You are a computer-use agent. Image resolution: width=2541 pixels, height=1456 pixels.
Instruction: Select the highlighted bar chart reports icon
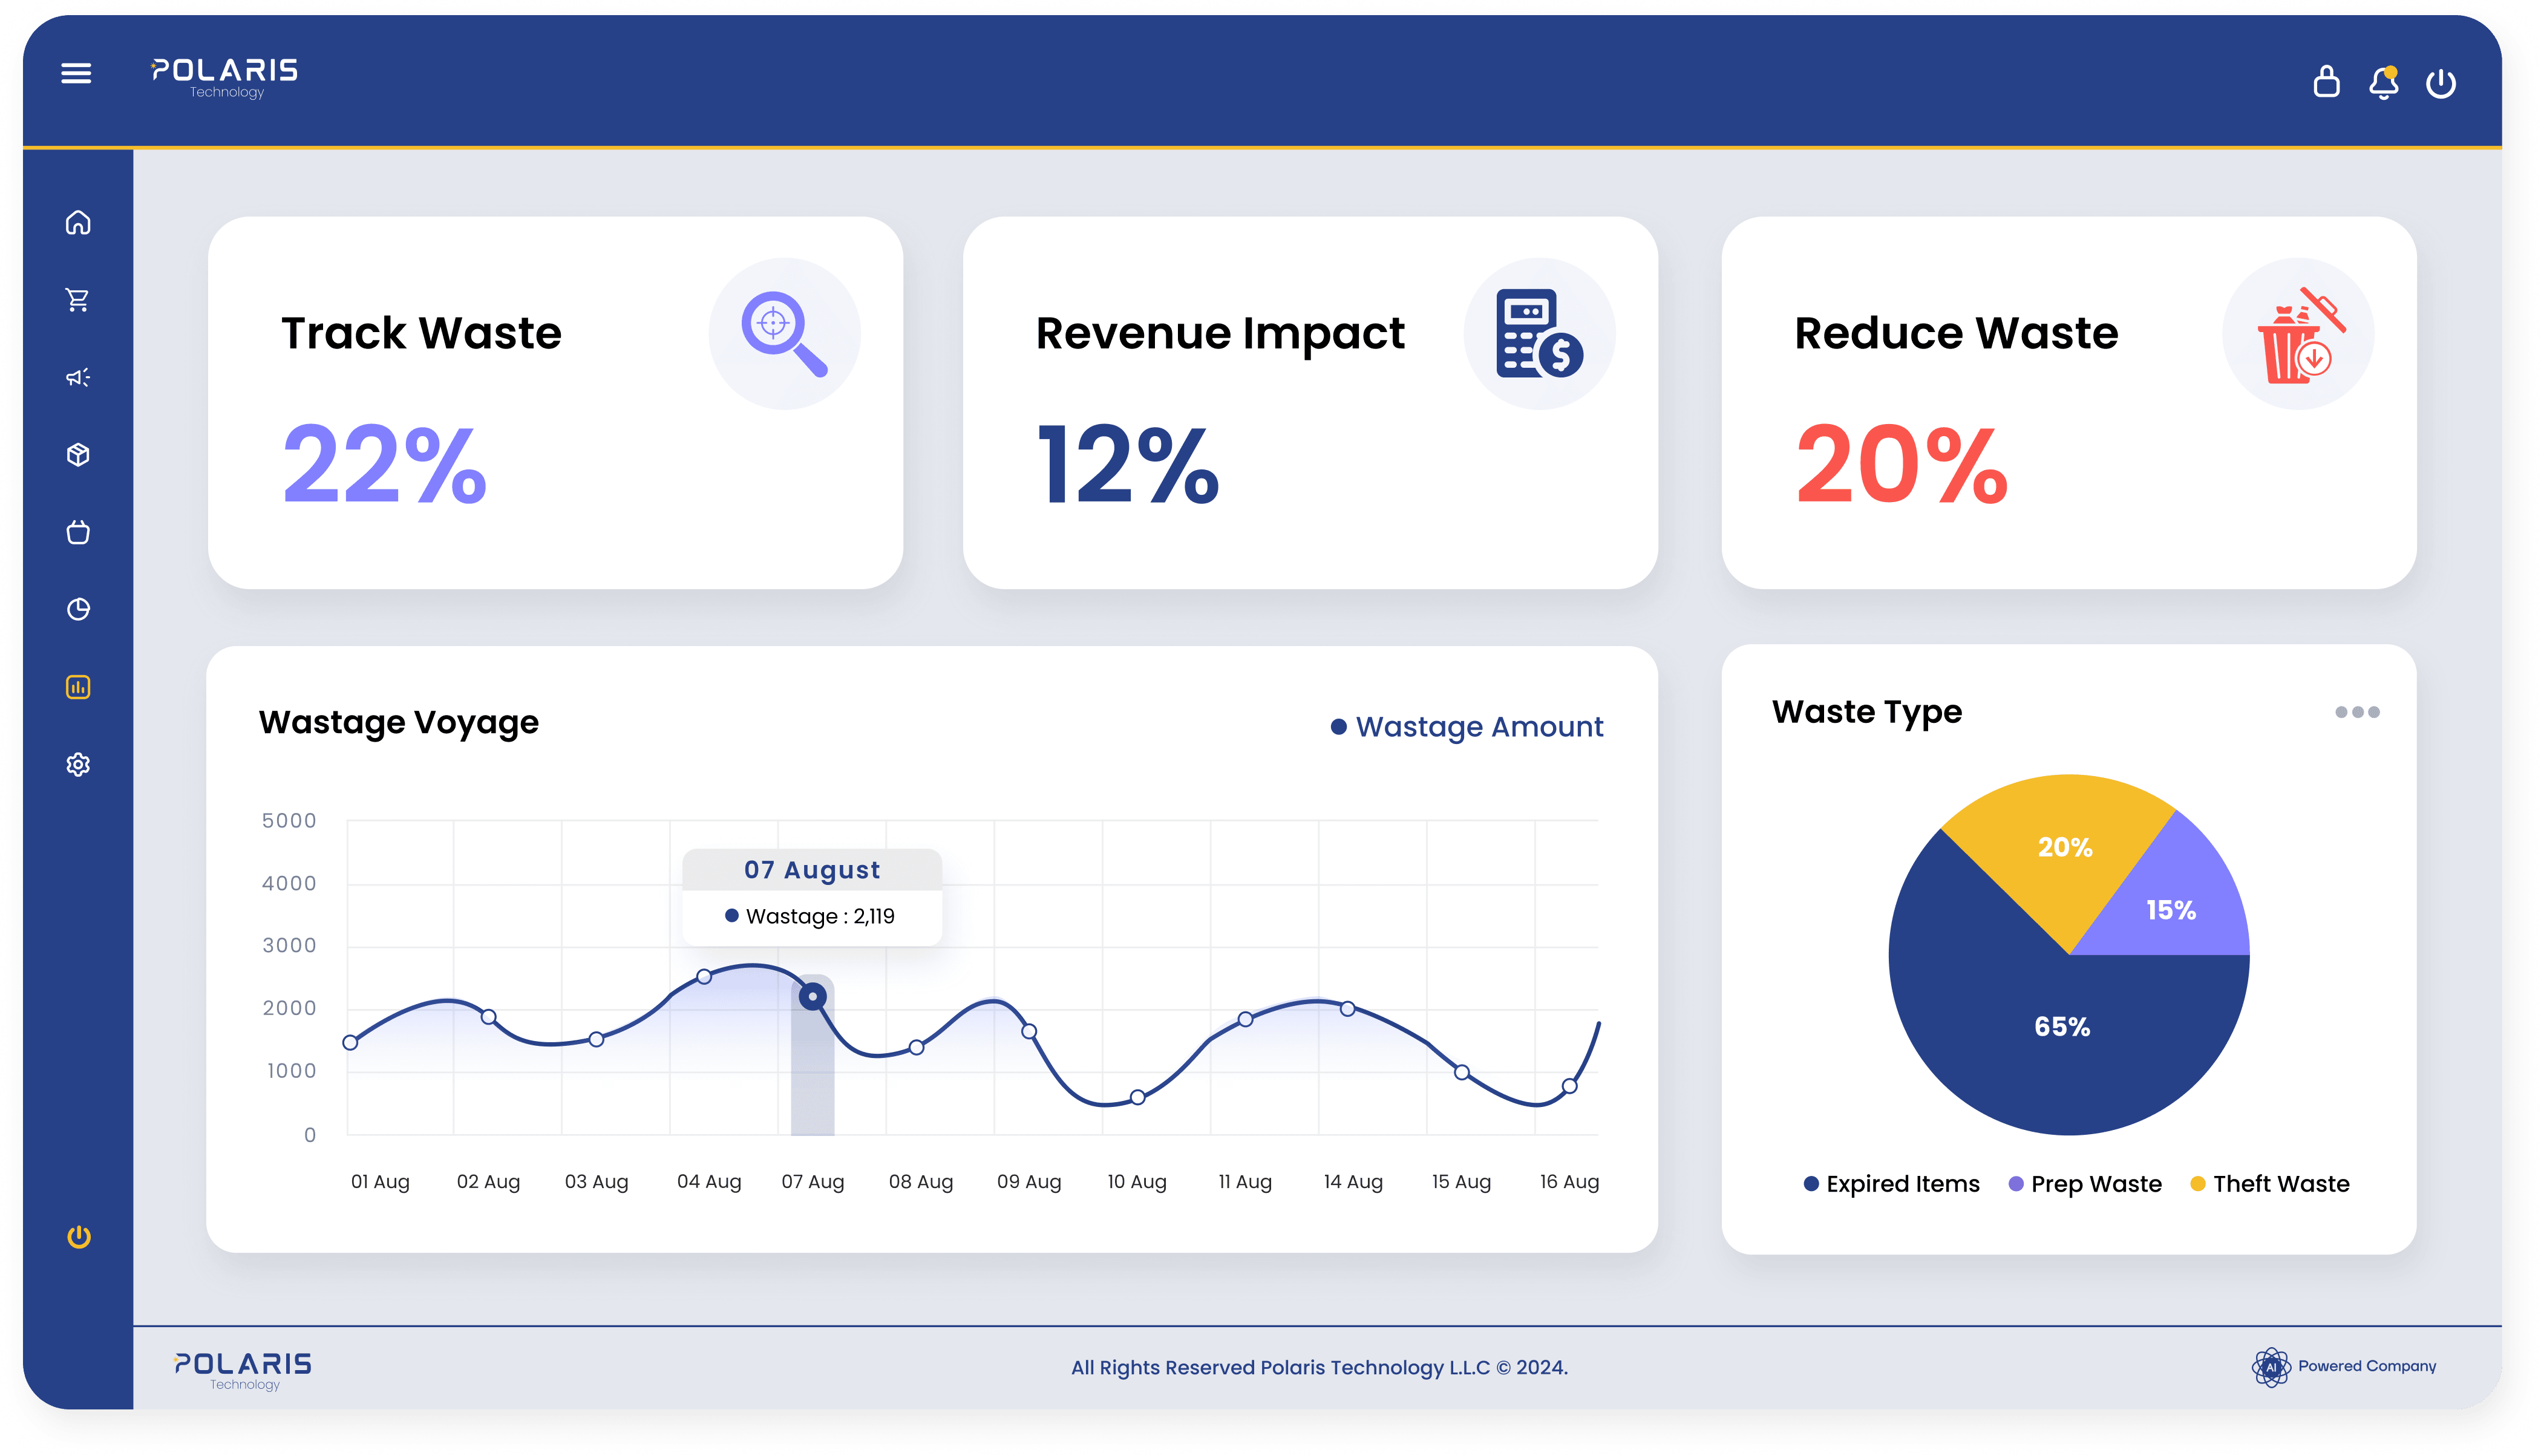pyautogui.click(x=78, y=687)
